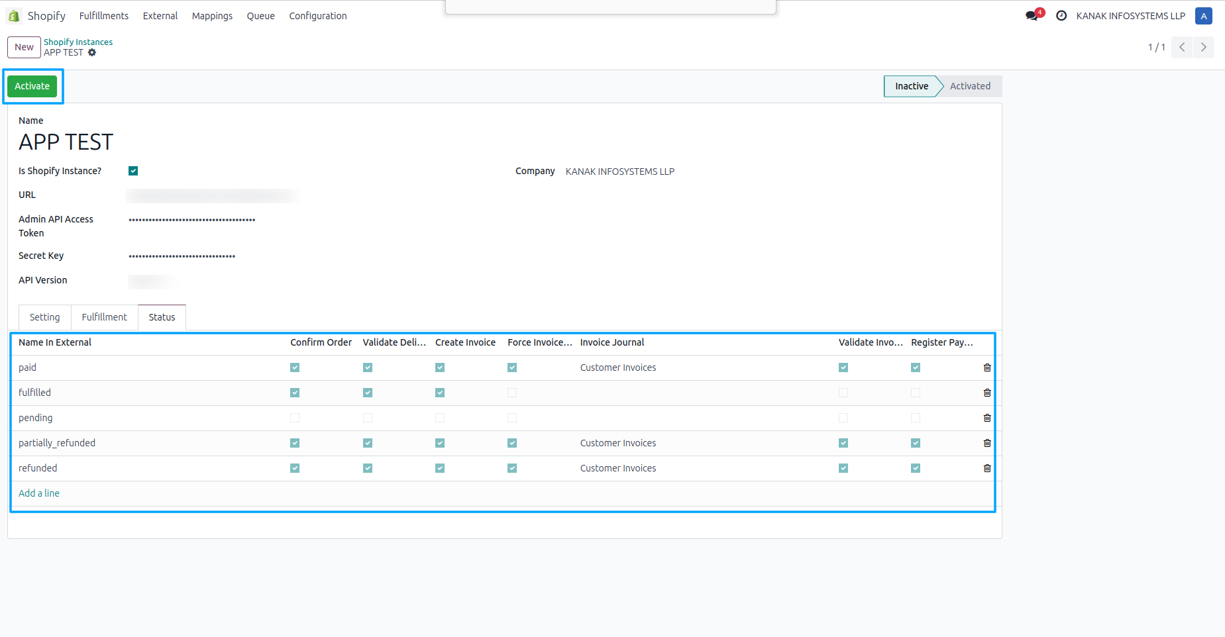
Task: Open the Queue menu
Action: tap(261, 16)
